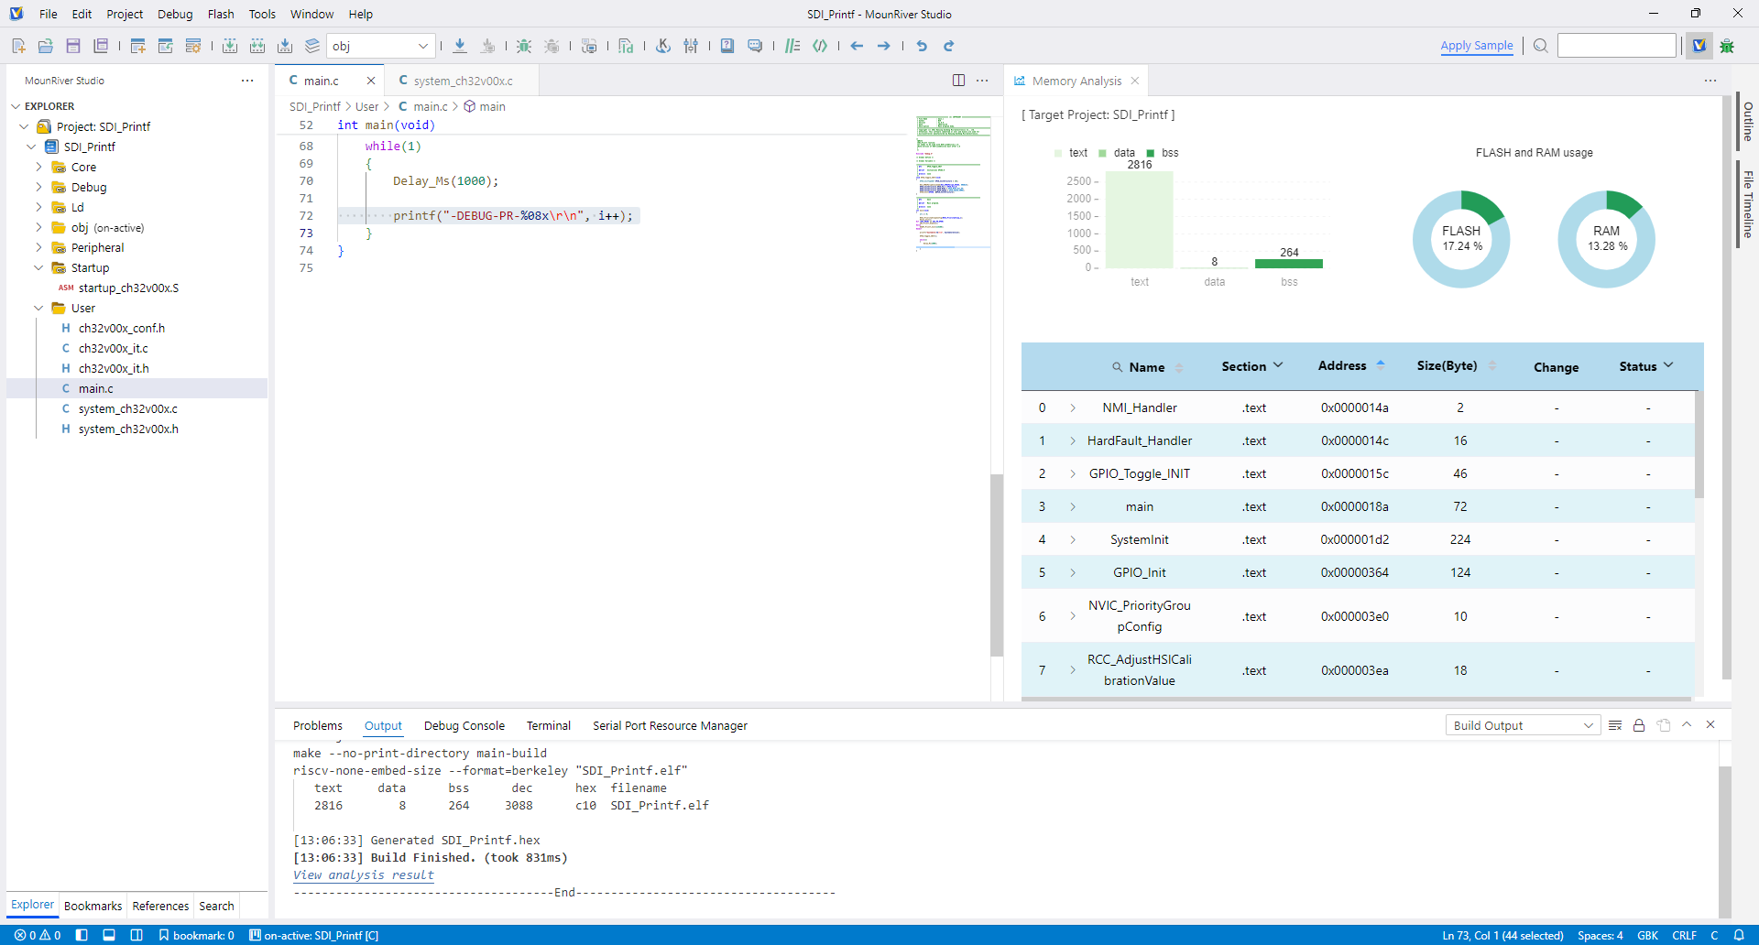
Task: Click the split editor icon
Action: point(958,81)
